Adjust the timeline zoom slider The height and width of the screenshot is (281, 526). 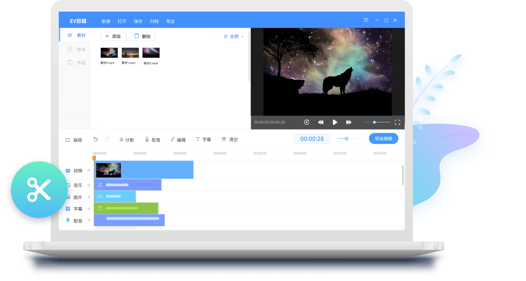pos(346,139)
